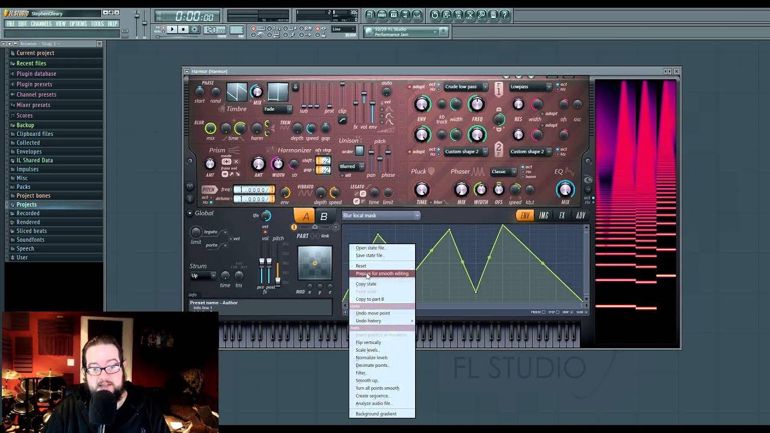Click the Prism add mode icon
The image size is (770, 433).
pyautogui.click(x=226, y=162)
